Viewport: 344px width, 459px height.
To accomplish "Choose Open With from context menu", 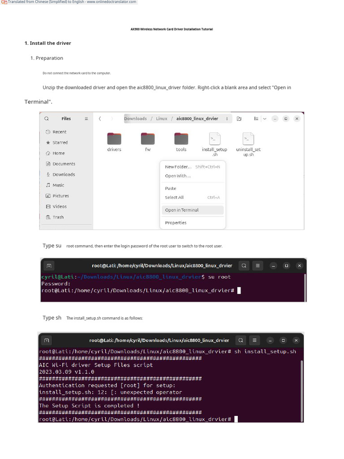I will (x=193, y=176).
